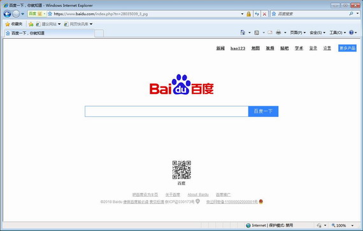This screenshot has height=231, width=363.
Task: Open the 新闻 news link
Action: [220, 48]
